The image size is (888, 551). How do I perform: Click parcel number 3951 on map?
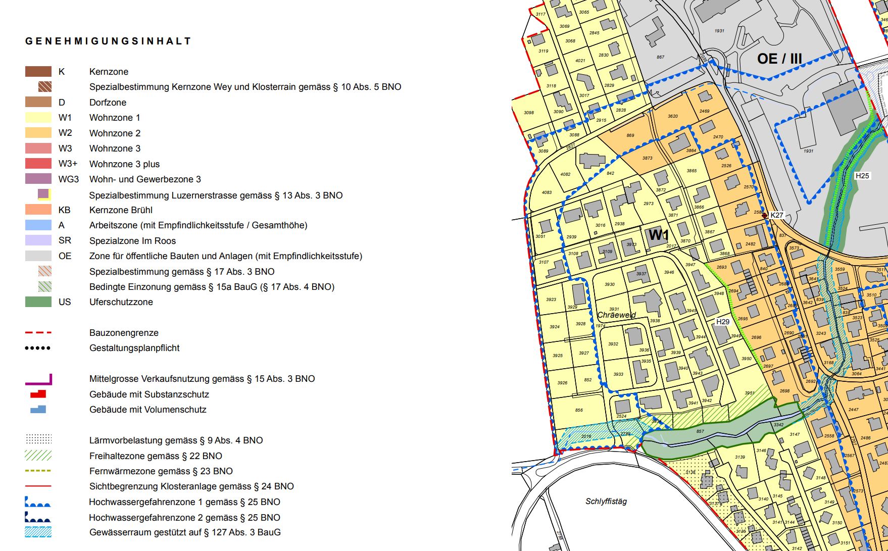pos(750,393)
